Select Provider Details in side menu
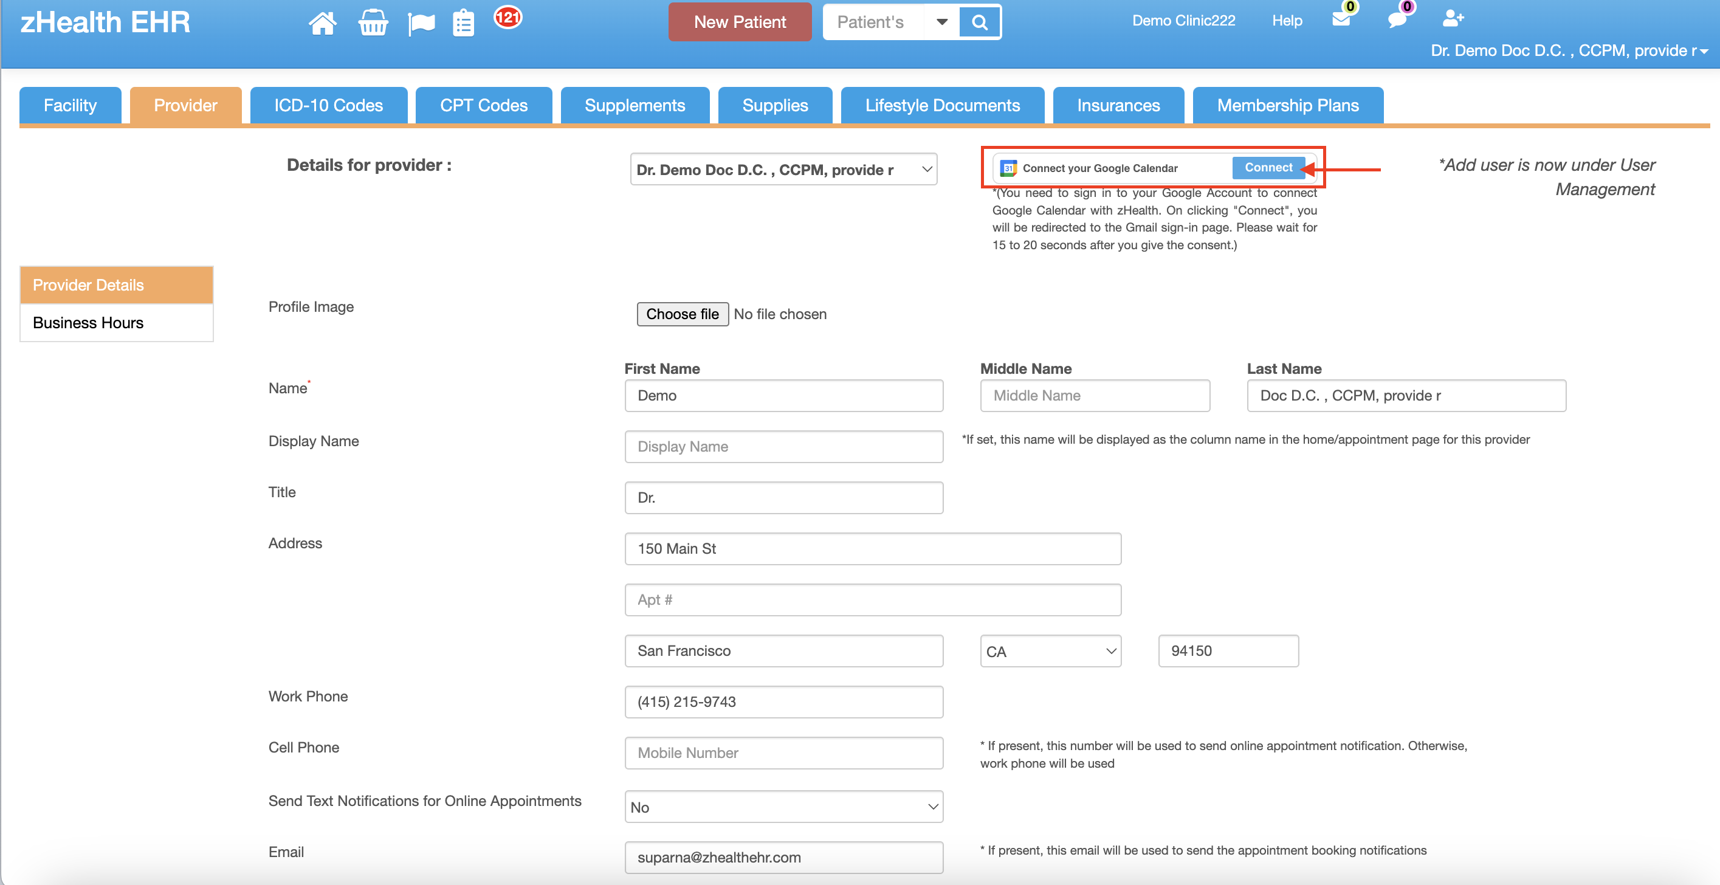The image size is (1720, 885). tap(116, 285)
